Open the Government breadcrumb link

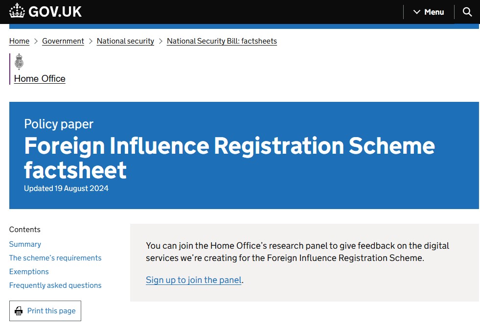[x=63, y=41]
